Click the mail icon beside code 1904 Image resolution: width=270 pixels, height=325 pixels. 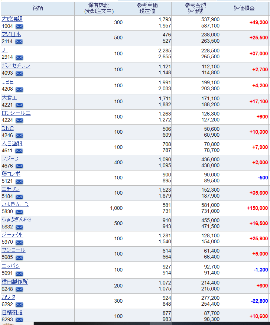19,26
